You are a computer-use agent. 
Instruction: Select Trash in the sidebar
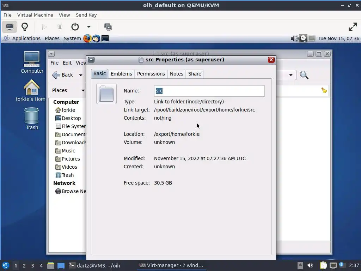(x=67, y=175)
